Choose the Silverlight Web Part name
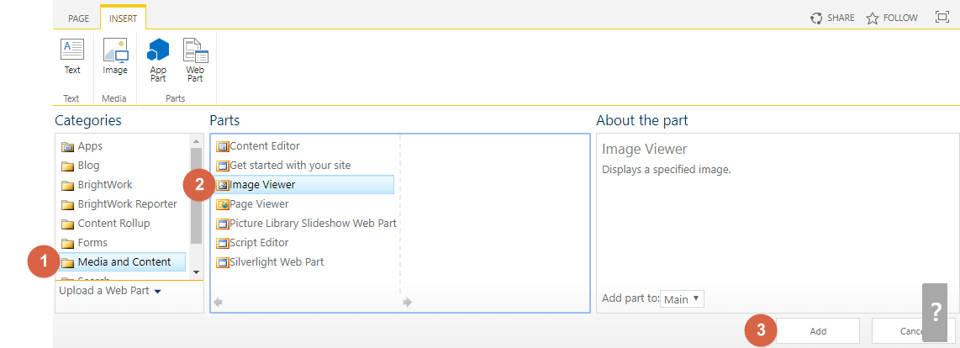This screenshot has width=960, height=348. pyautogui.click(x=277, y=261)
